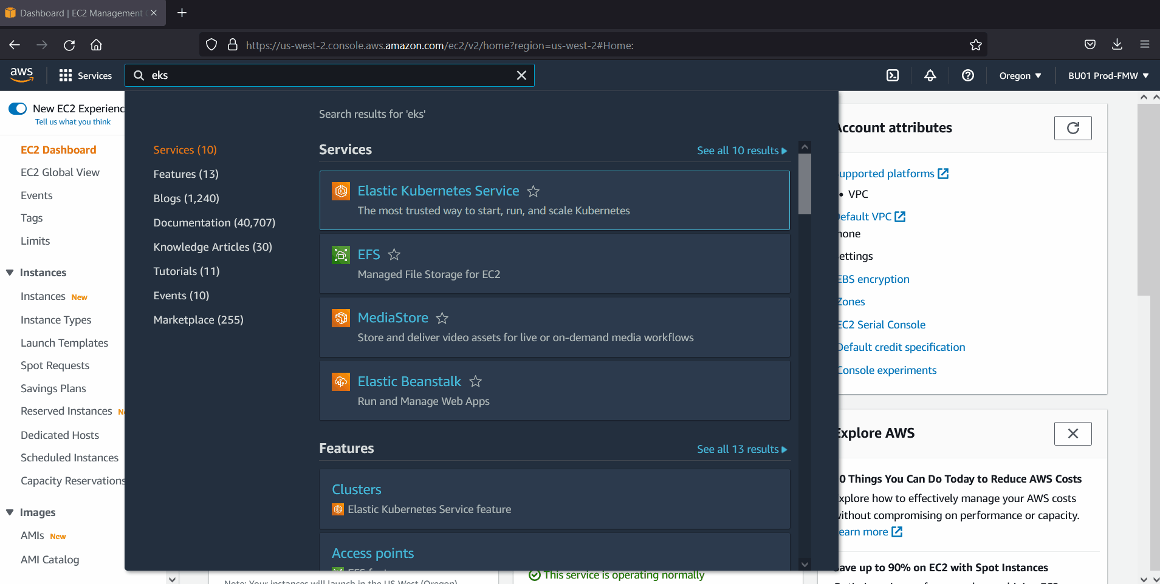Select the Features (13) results category
Viewport: 1160px width, 584px height.
185,174
